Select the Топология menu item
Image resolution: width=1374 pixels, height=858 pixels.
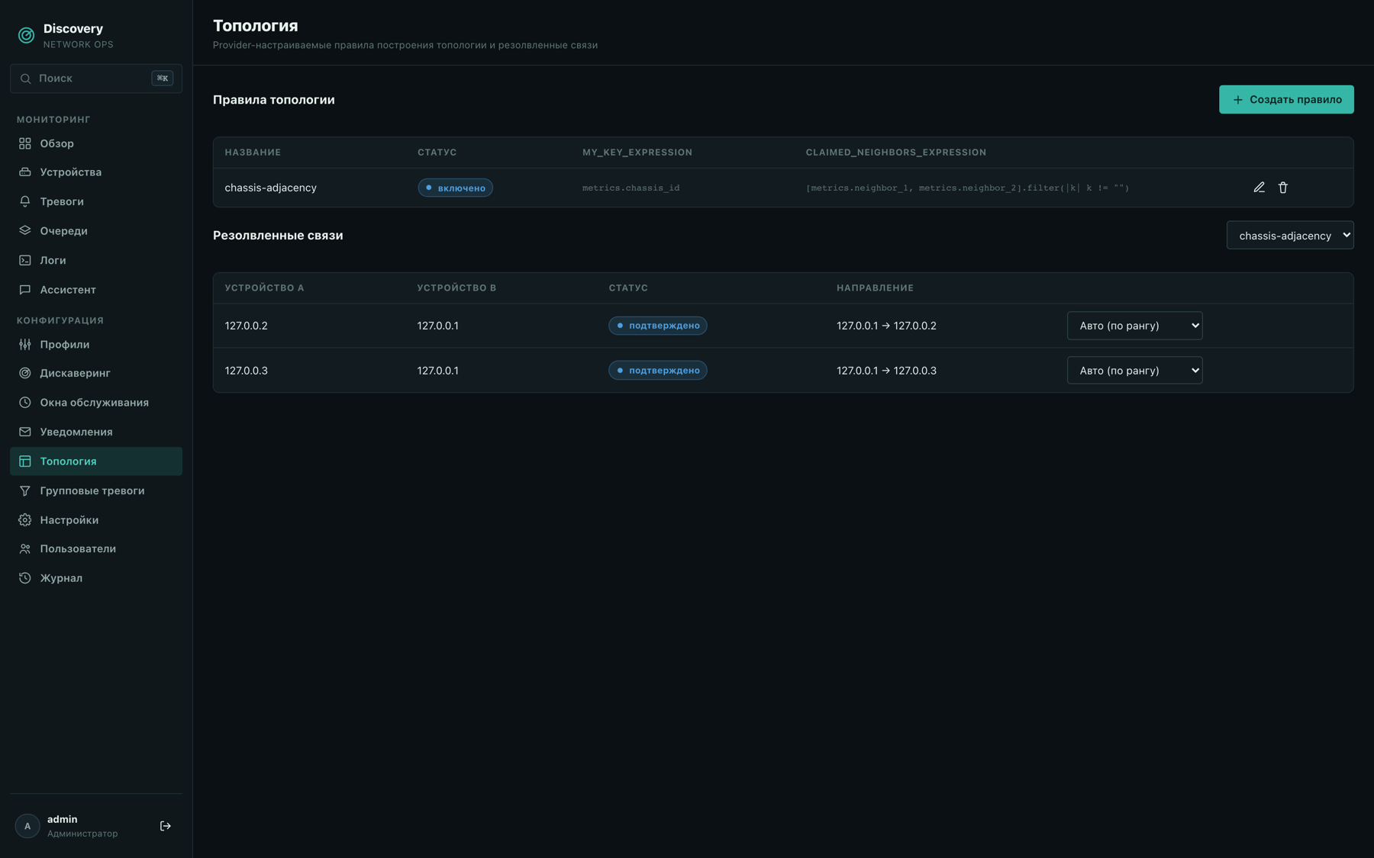96,461
